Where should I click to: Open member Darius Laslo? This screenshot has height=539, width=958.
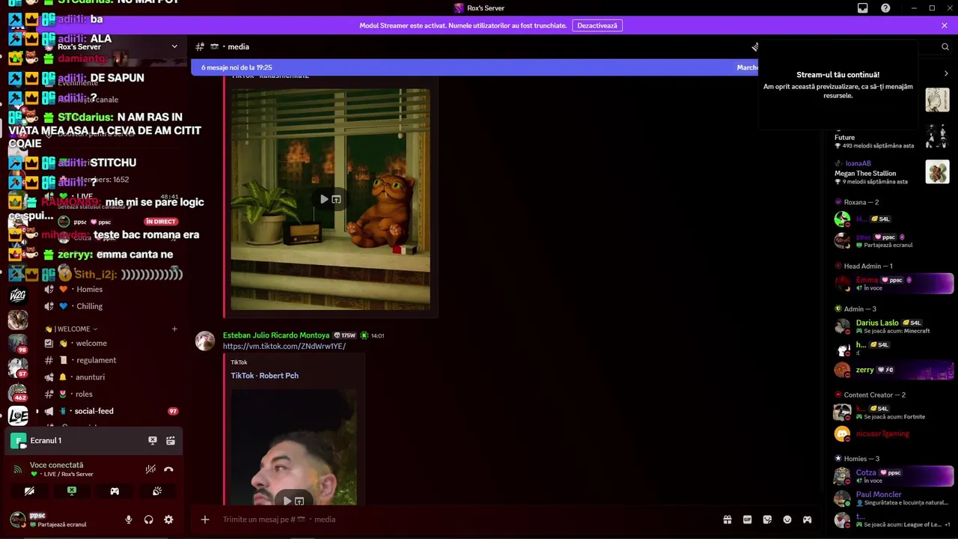tap(894, 326)
